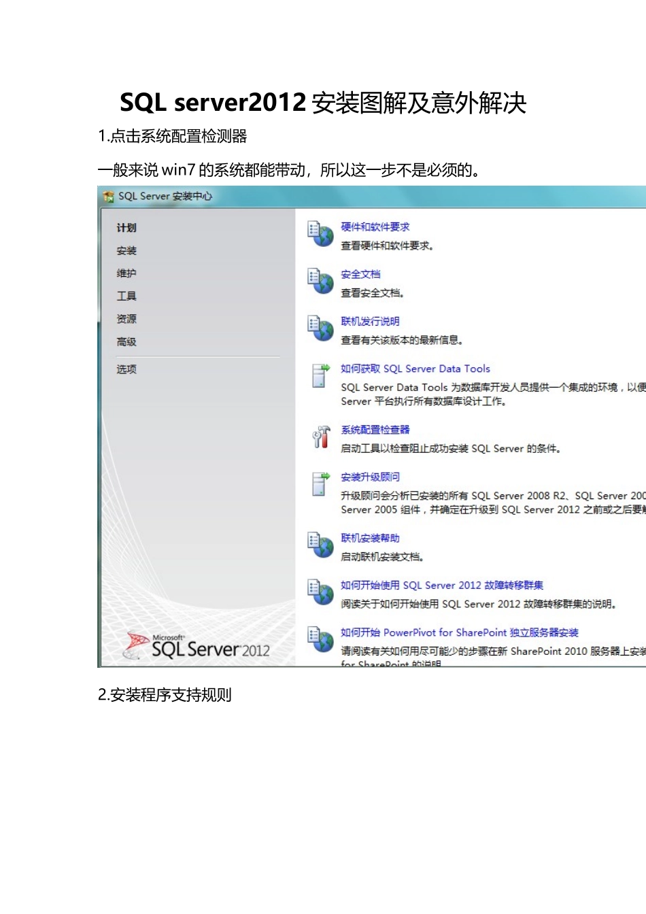
Task: Click the text 查看安全文档。
Action: [x=373, y=293]
